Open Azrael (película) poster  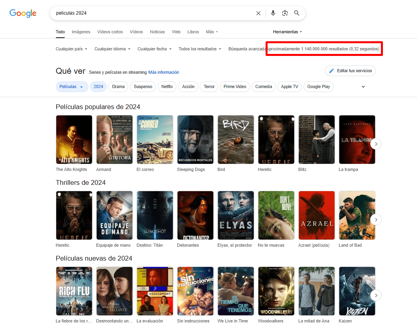317,215
